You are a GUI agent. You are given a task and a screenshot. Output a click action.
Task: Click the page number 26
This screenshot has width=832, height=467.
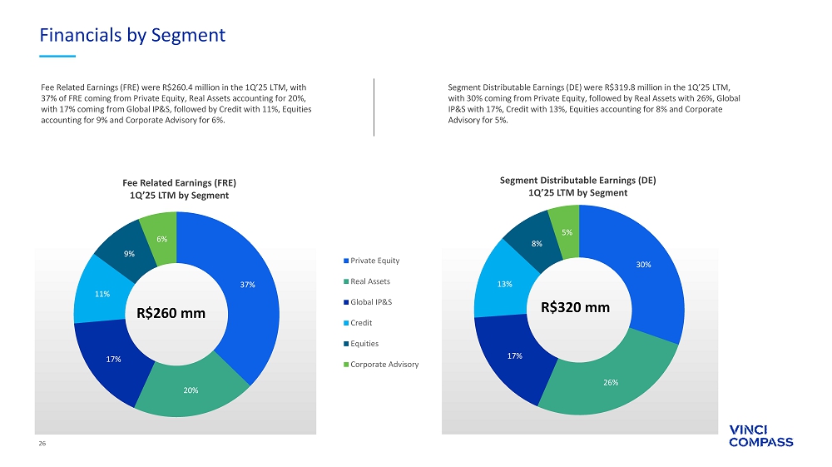coord(43,444)
